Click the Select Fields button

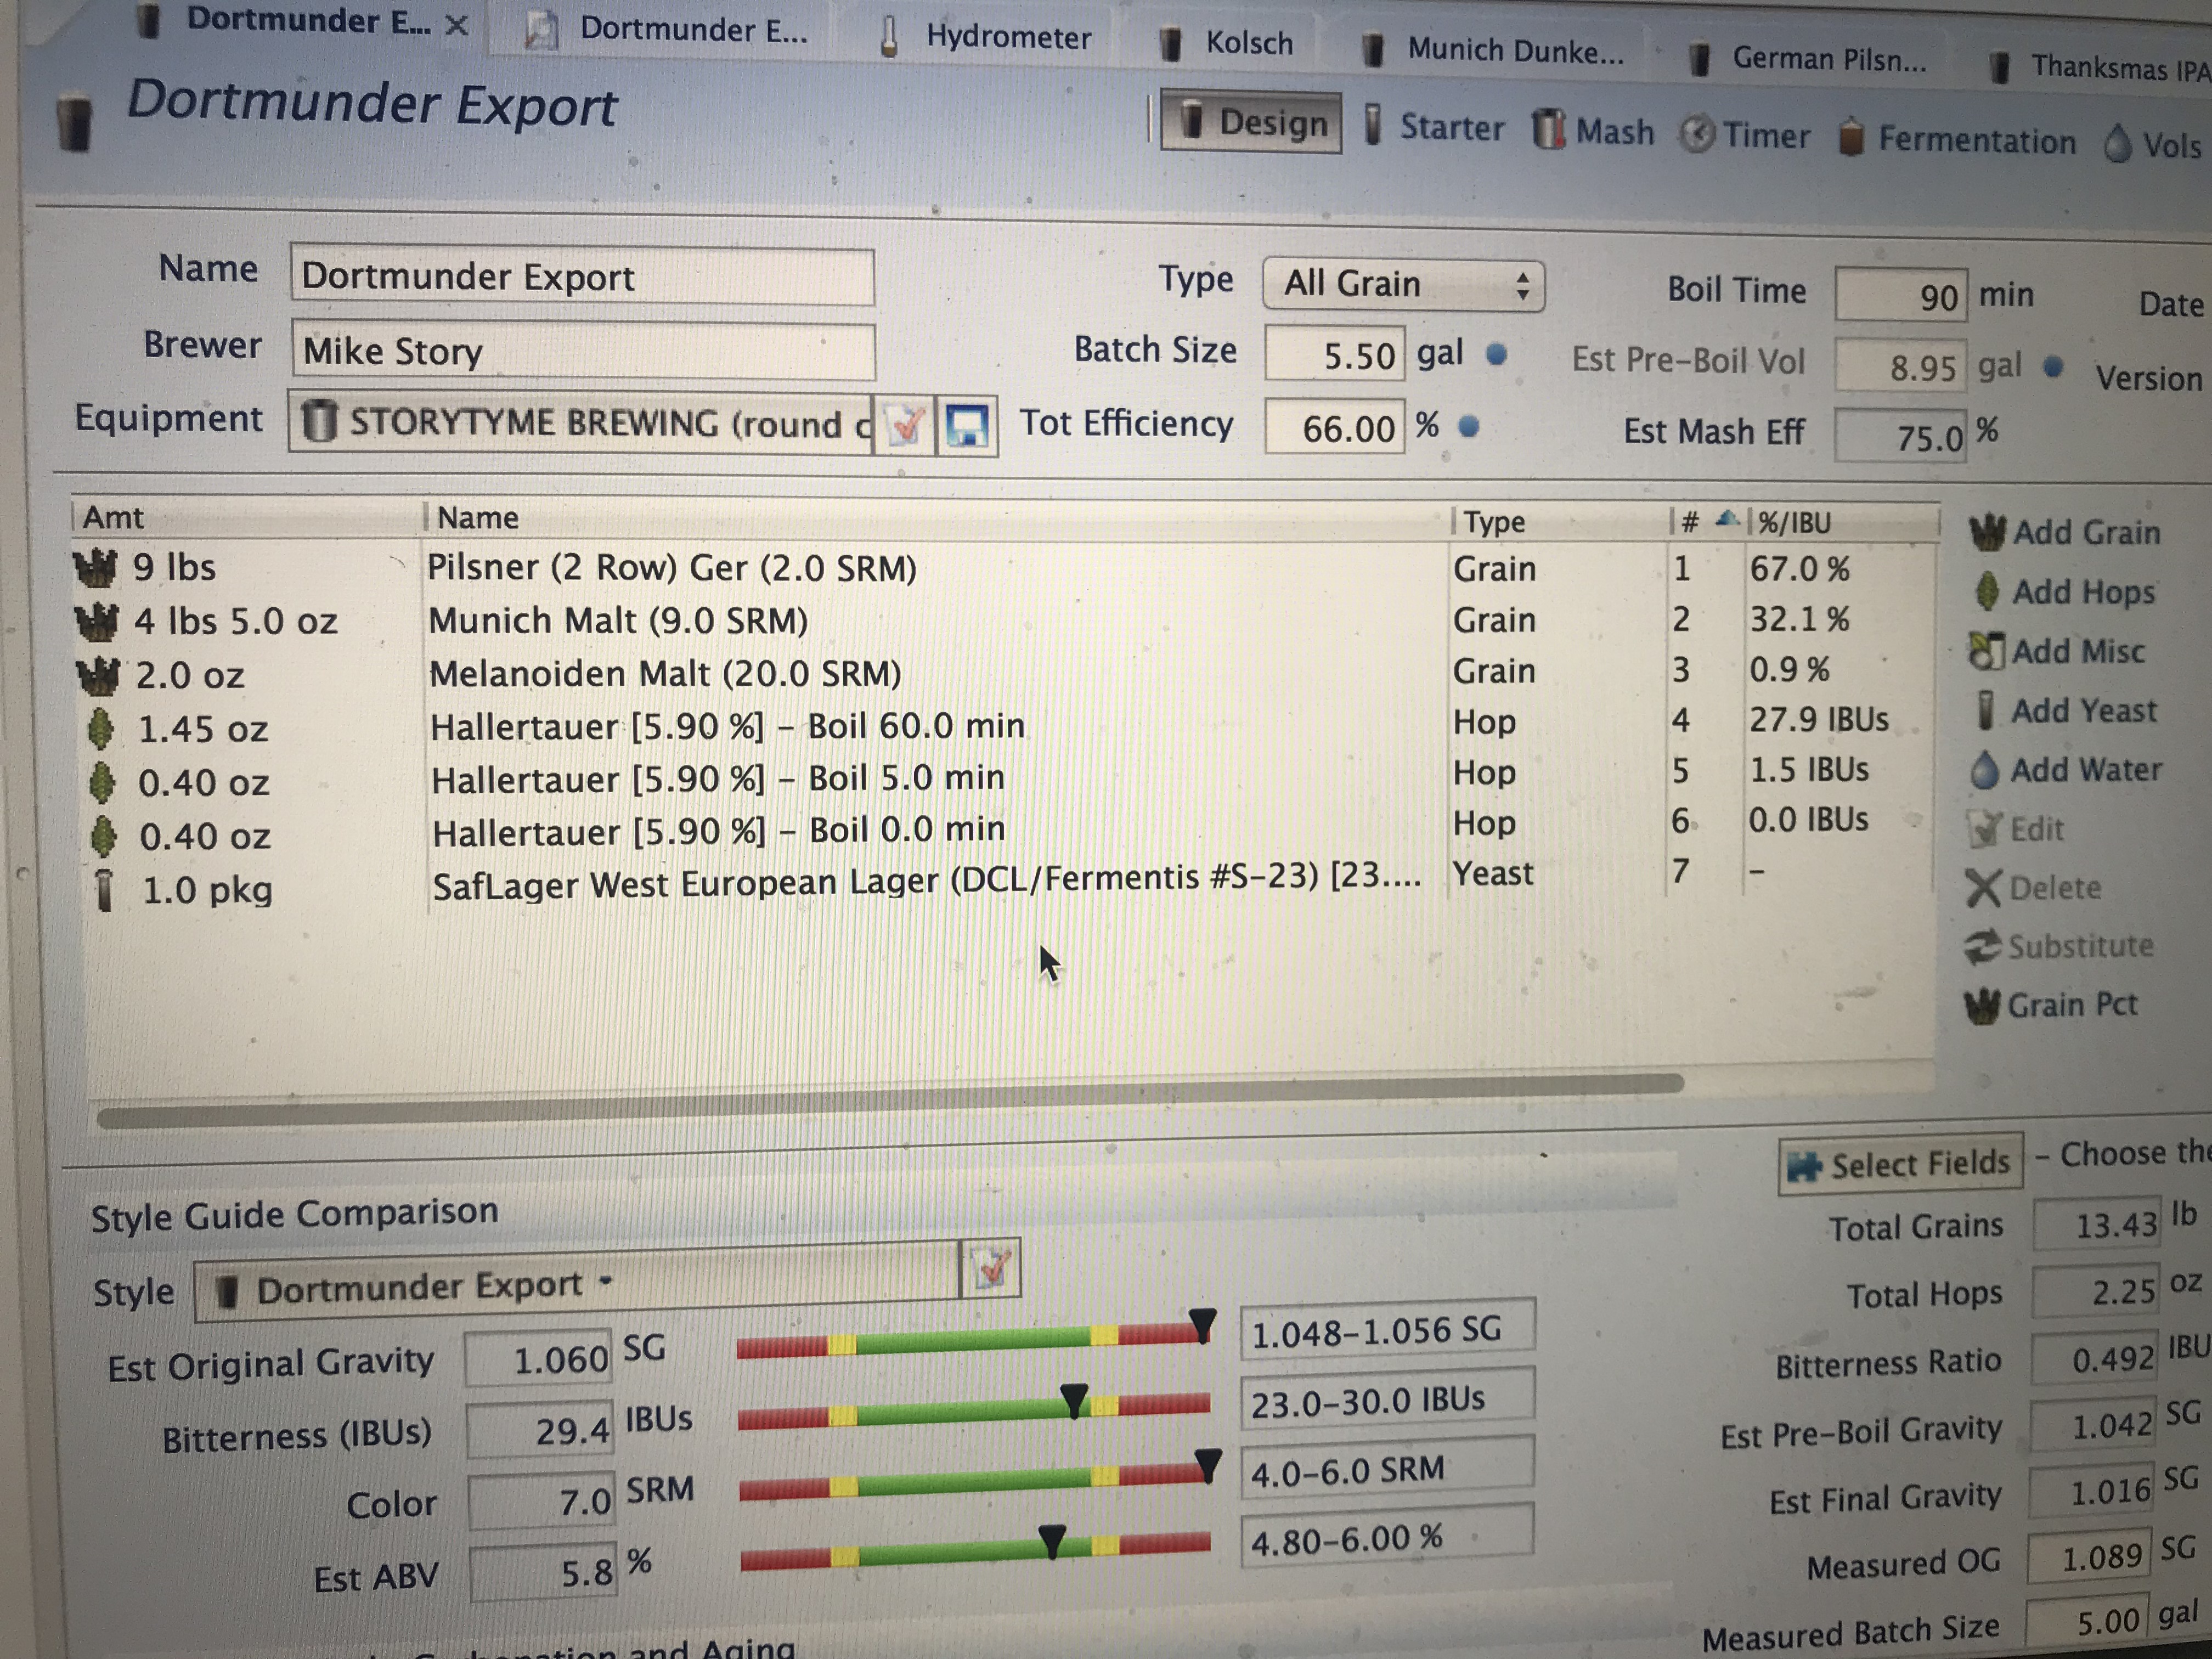click(x=1900, y=1163)
